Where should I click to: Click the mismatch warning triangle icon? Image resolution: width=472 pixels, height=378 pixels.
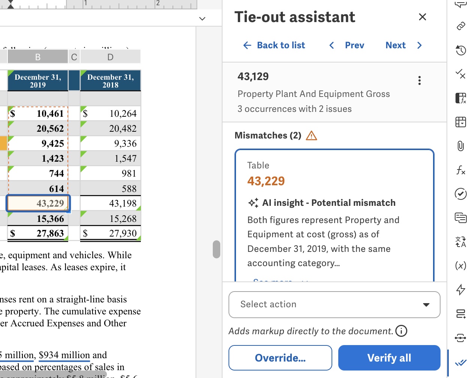pos(311,135)
